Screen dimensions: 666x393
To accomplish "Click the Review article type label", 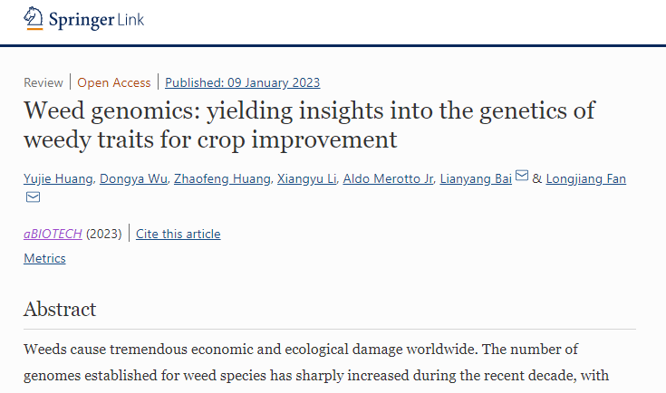I will click(43, 82).
